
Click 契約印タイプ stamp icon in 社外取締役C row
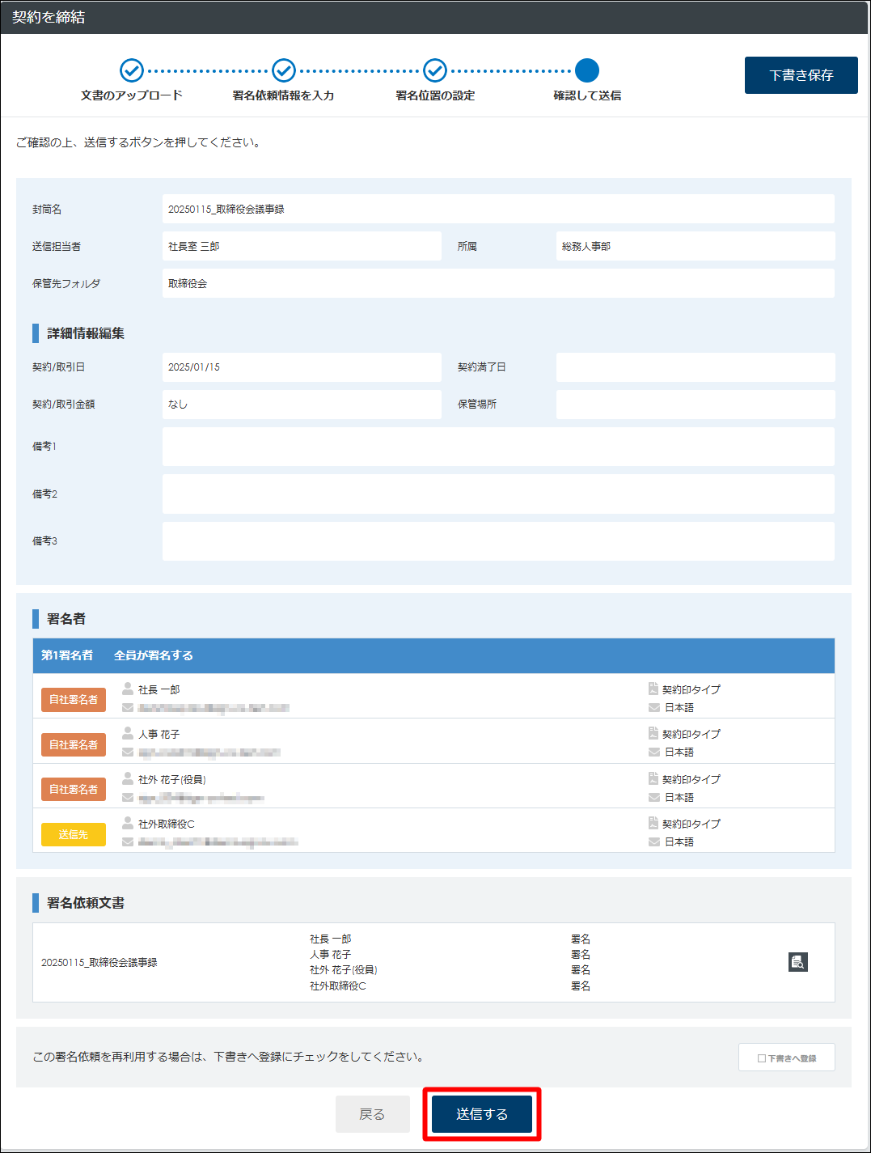(653, 823)
